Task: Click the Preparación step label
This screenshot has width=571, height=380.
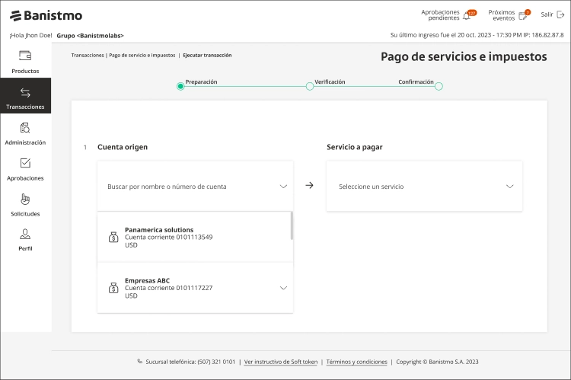Action: pyautogui.click(x=201, y=82)
